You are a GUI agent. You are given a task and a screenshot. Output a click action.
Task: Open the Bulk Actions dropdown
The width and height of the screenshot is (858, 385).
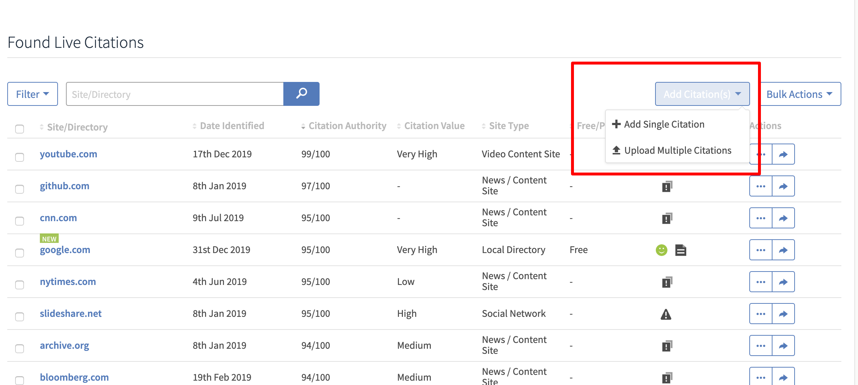(799, 94)
